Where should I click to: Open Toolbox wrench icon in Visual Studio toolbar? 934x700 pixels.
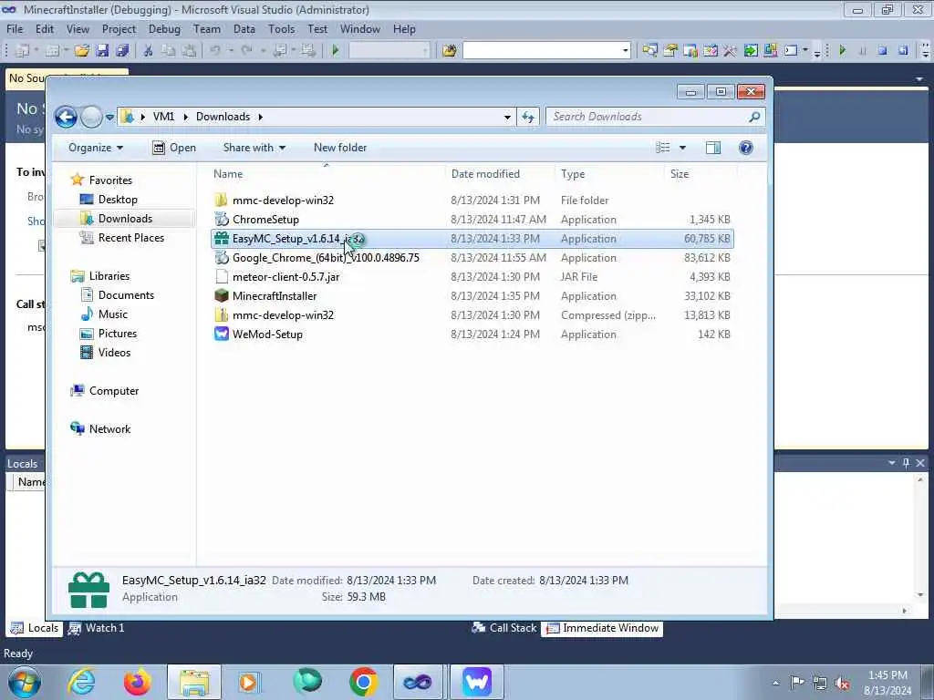tap(730, 51)
